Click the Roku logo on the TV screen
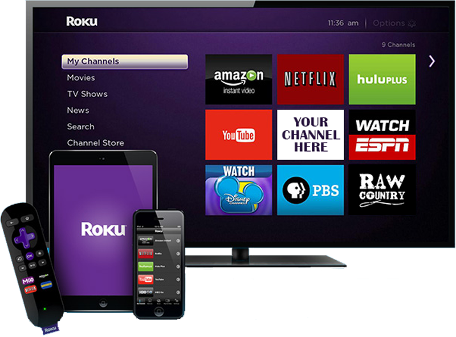The image size is (456, 337). click(82, 22)
